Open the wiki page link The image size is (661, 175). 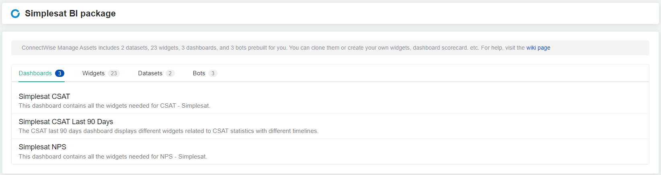click(x=538, y=48)
